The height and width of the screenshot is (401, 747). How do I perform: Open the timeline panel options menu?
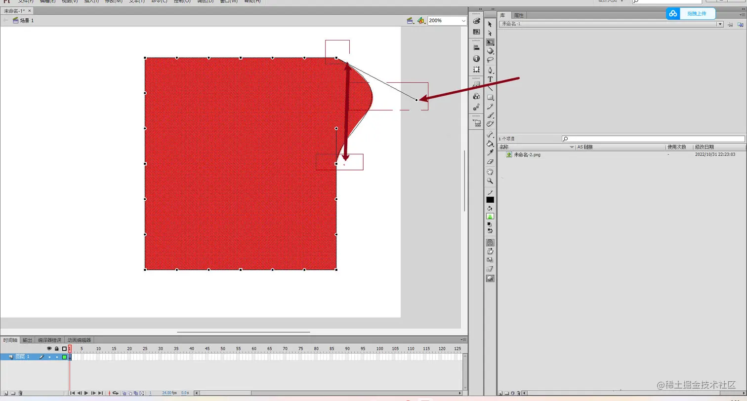click(x=462, y=339)
